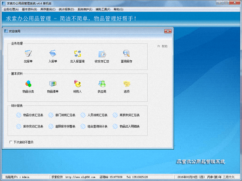The height and width of the screenshot is (181, 242).
Task: Open the 出入库查询 icon
Action: 77,53
